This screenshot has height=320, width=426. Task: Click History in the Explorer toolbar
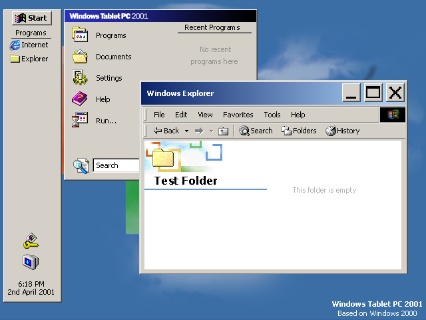pos(343,131)
